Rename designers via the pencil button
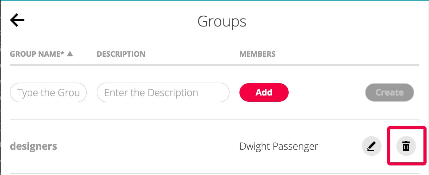429x175 pixels. (372, 146)
